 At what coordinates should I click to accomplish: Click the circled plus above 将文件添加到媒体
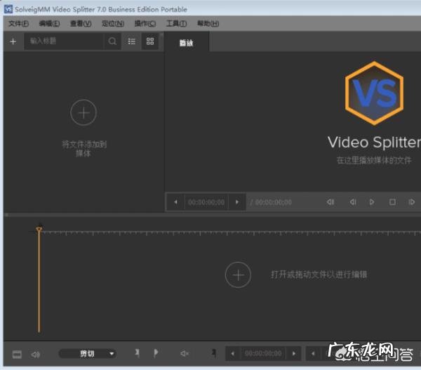(83, 112)
